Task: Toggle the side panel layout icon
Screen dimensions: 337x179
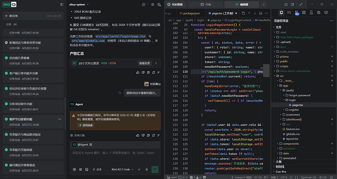Action: coord(292,4)
